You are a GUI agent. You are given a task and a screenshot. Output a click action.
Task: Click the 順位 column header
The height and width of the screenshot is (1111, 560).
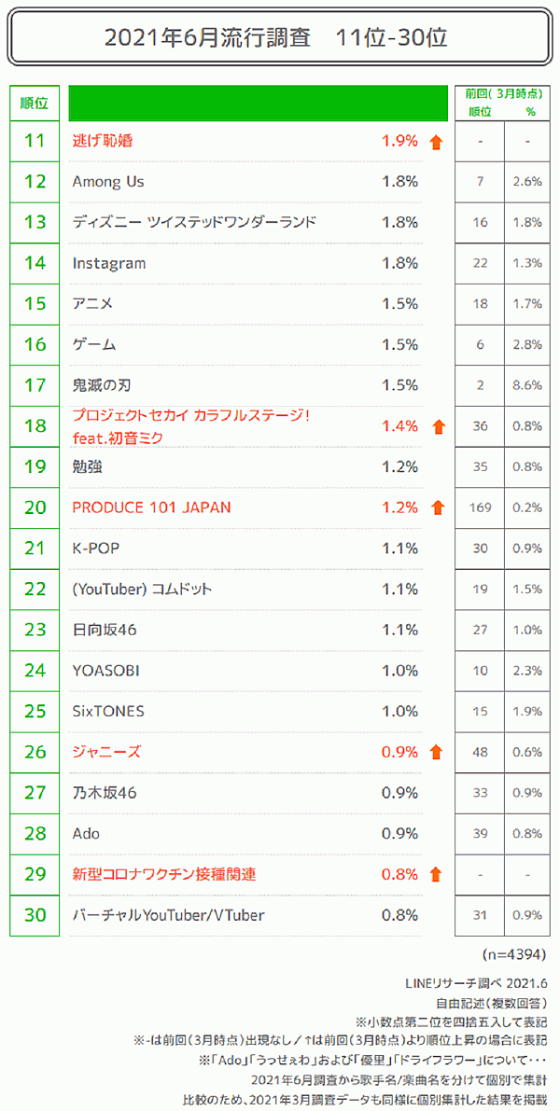pos(35,103)
